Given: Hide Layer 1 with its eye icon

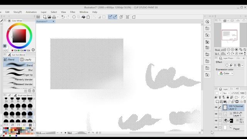Looking at the screenshot, I should point(216,114).
